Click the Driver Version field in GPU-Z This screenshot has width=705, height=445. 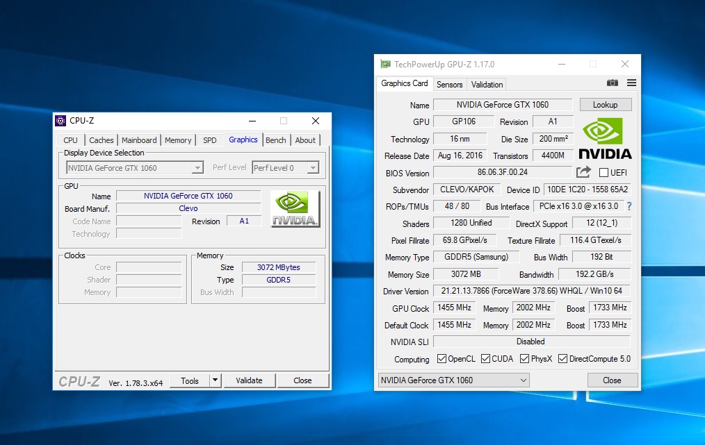531,290
